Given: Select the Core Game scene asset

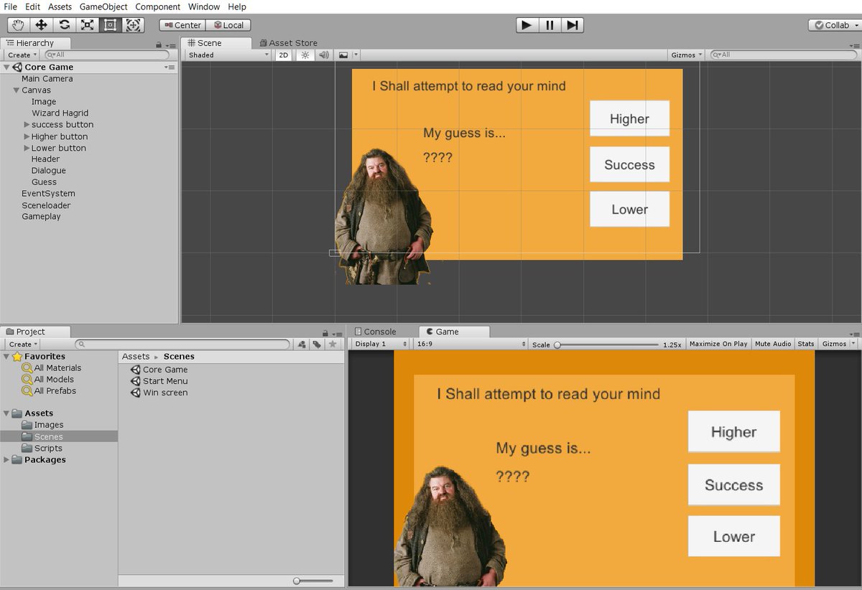Looking at the screenshot, I should tap(159, 370).
